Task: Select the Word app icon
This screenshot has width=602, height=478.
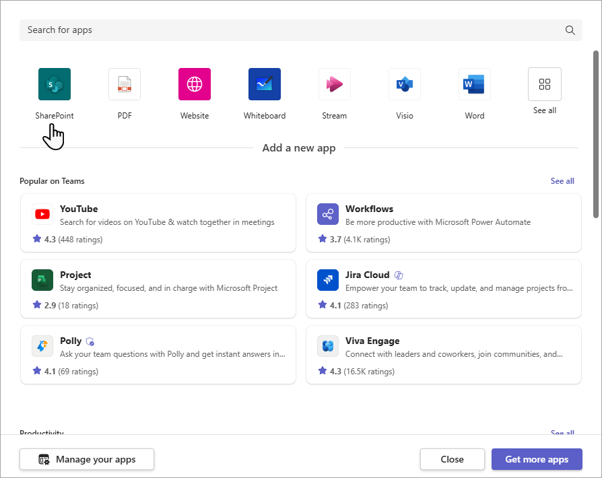Action: (475, 84)
